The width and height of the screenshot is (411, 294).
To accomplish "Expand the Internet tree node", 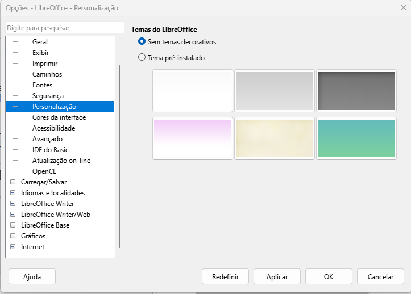I will point(13,247).
